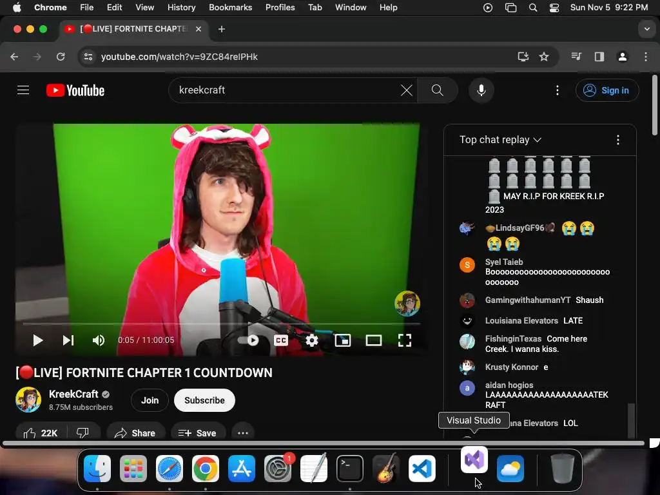Click the address bar URL
660x495 pixels.
[179, 57]
